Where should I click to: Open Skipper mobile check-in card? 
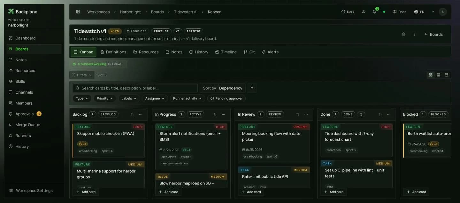pos(109,141)
